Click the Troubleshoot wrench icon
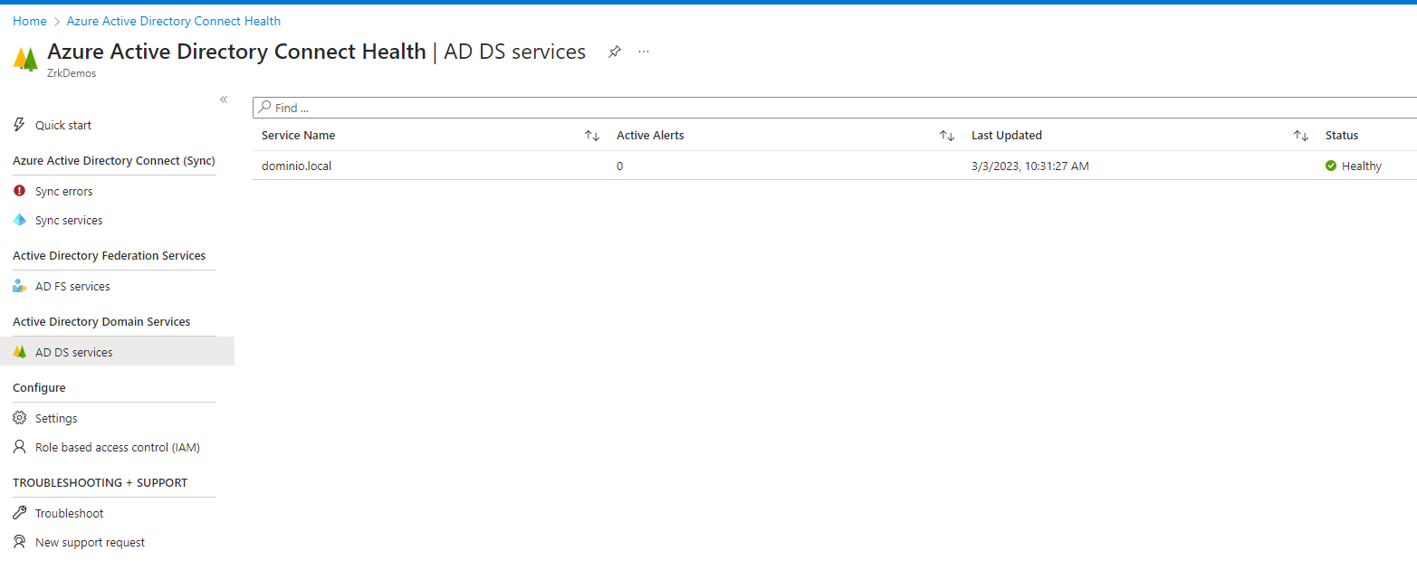This screenshot has height=570, width=1417. 20,513
